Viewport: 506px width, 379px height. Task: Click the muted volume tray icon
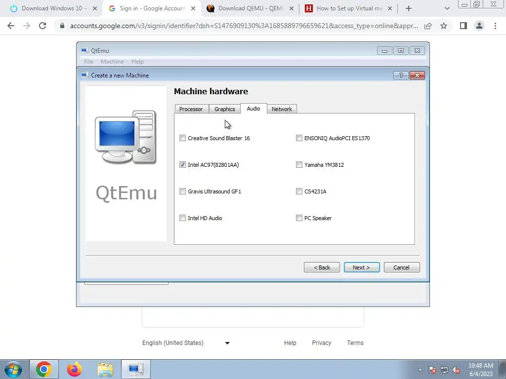coord(456,370)
